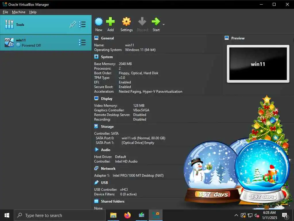
Task: Pin the Tools pane with pushpin icon
Action: point(73,24)
